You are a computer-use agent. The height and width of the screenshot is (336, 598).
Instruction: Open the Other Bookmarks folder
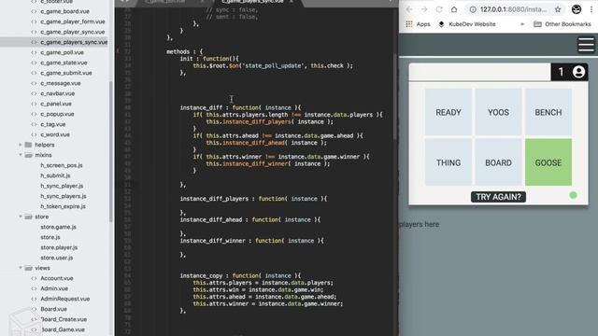(562, 24)
